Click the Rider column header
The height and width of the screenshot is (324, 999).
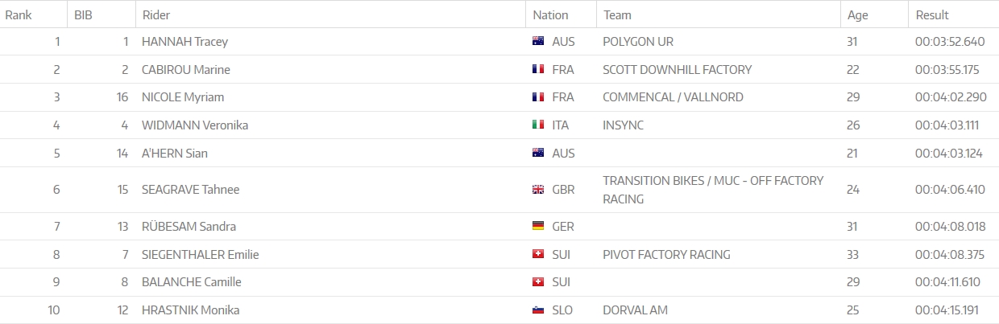tap(156, 14)
